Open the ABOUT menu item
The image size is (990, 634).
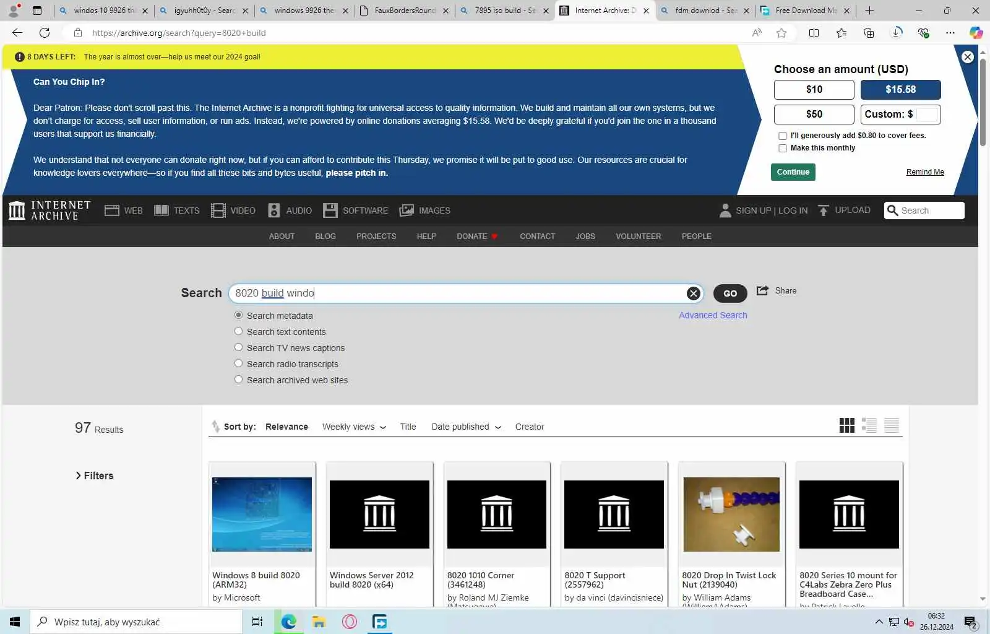282,237
